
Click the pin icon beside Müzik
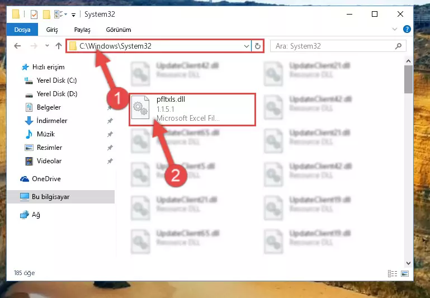(x=110, y=134)
